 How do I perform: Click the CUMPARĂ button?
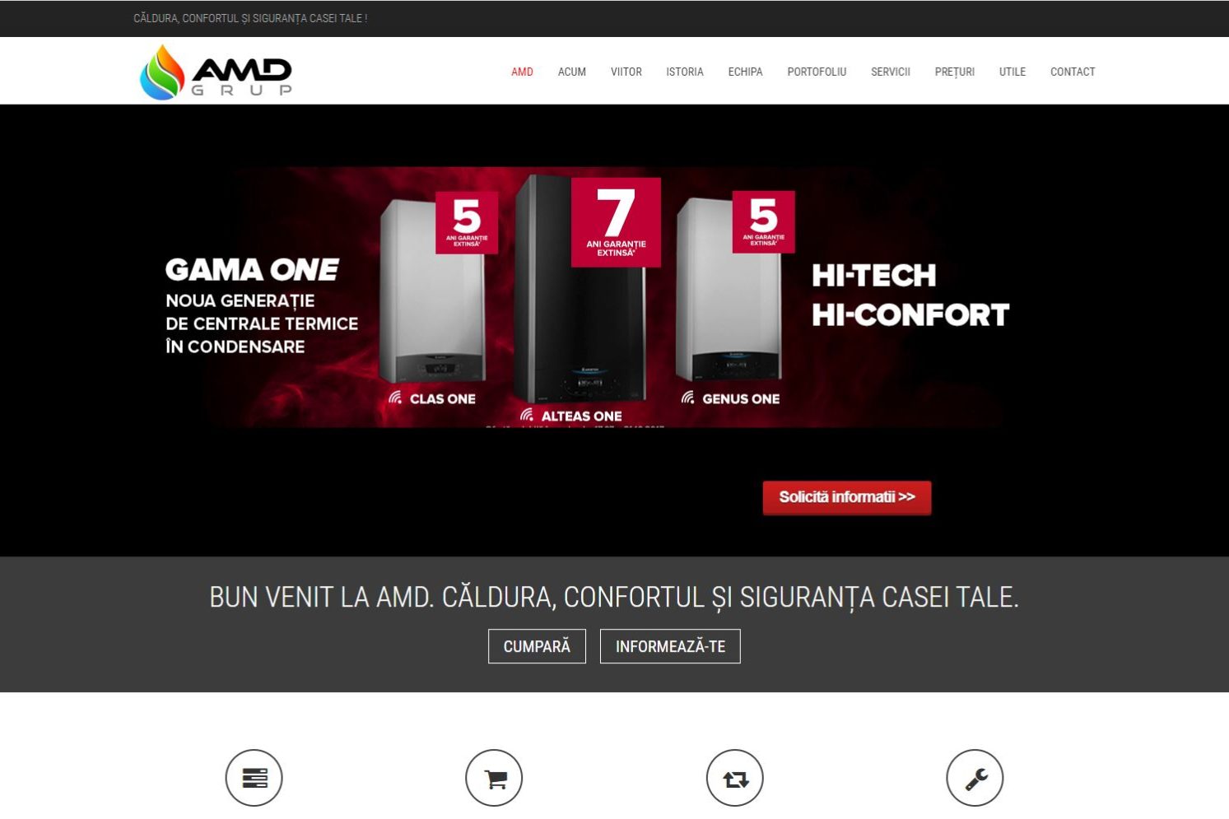pyautogui.click(x=537, y=646)
